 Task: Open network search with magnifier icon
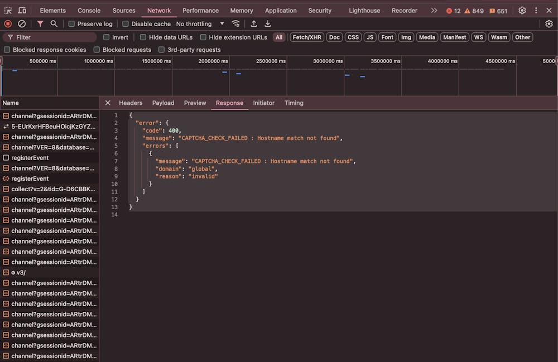(x=54, y=24)
